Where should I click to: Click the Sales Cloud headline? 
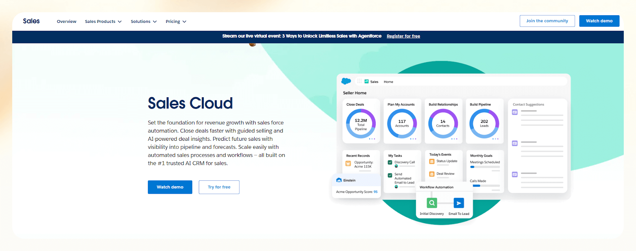pyautogui.click(x=190, y=103)
